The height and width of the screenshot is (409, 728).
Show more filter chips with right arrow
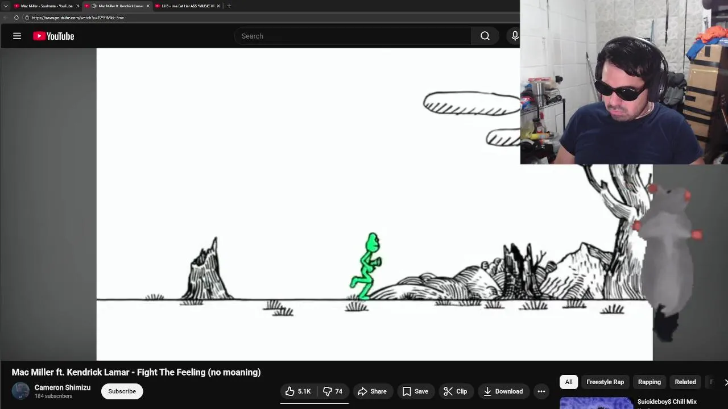pyautogui.click(x=725, y=382)
